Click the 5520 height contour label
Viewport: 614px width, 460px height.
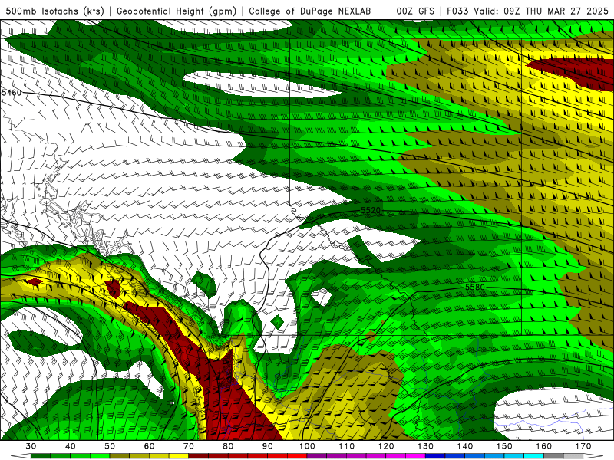[x=371, y=210]
